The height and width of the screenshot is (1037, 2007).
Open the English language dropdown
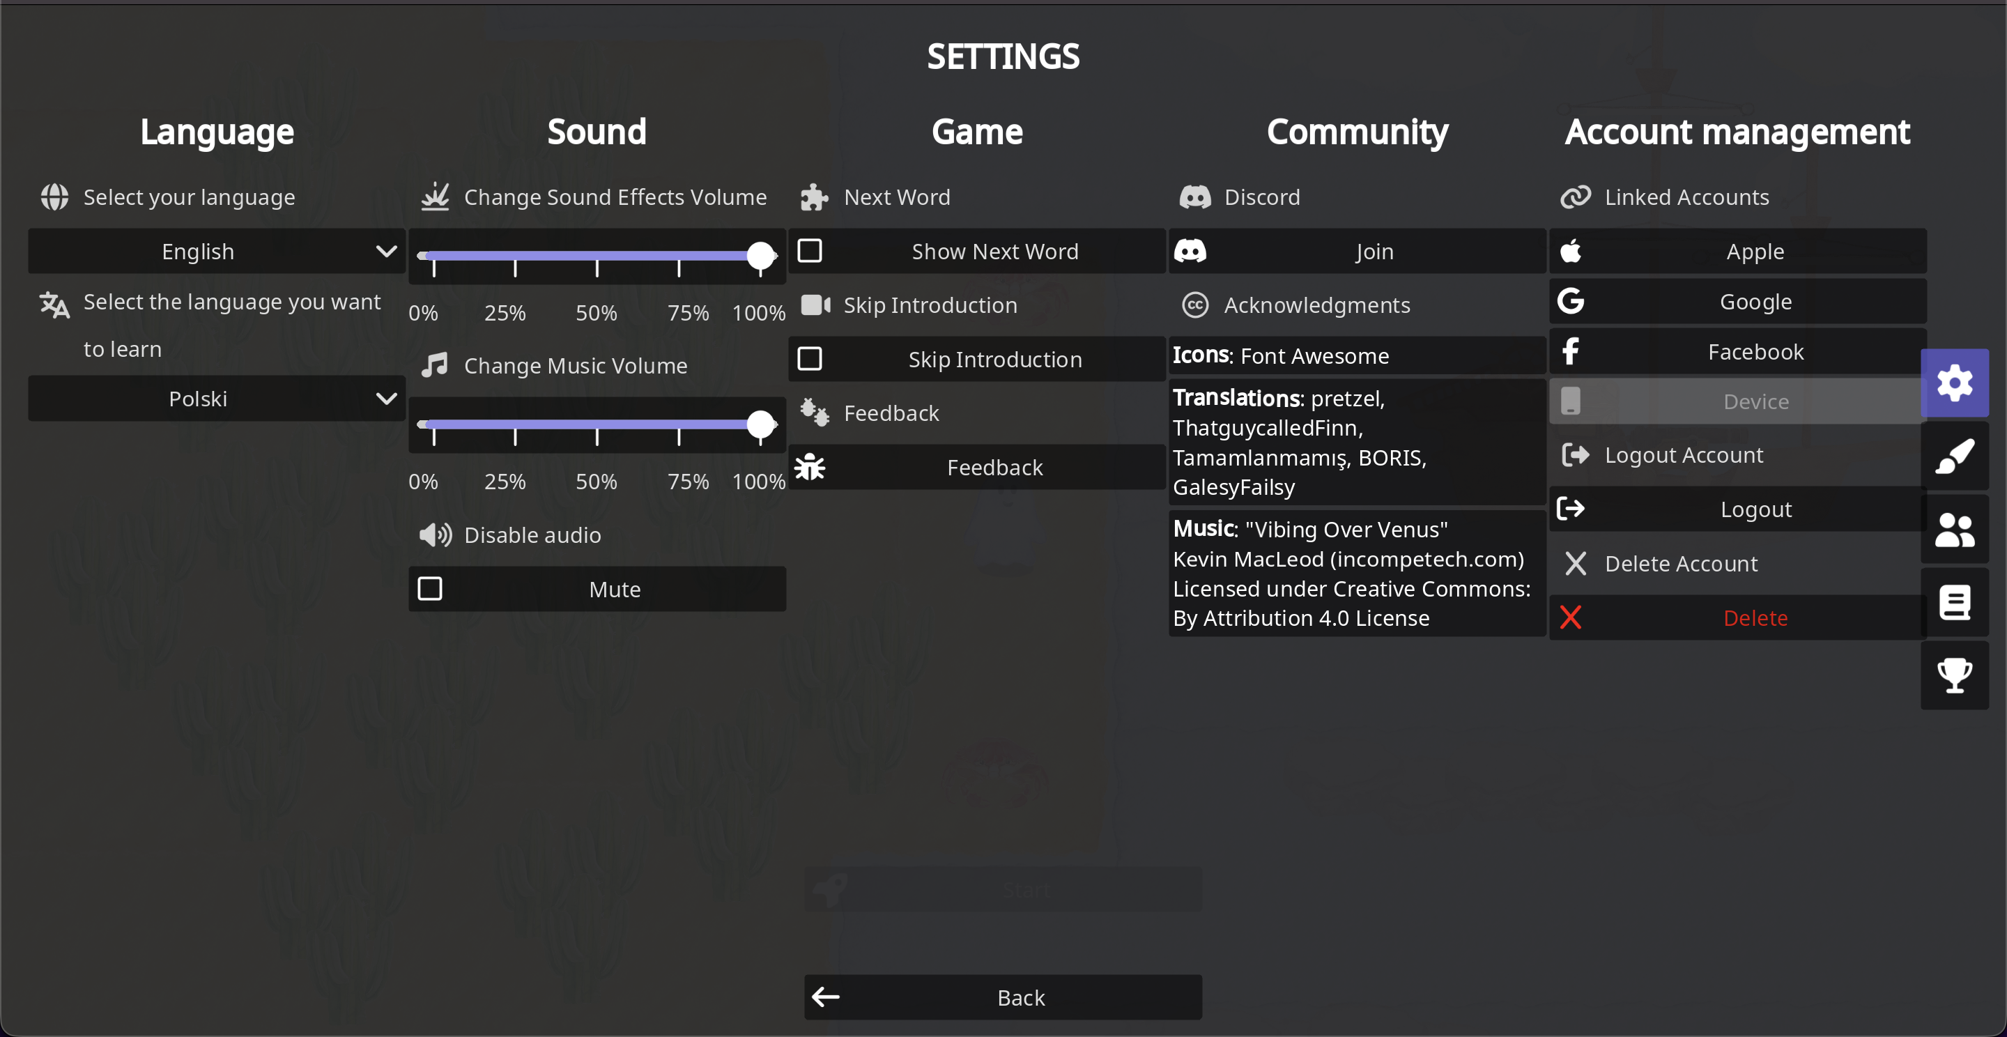point(216,251)
